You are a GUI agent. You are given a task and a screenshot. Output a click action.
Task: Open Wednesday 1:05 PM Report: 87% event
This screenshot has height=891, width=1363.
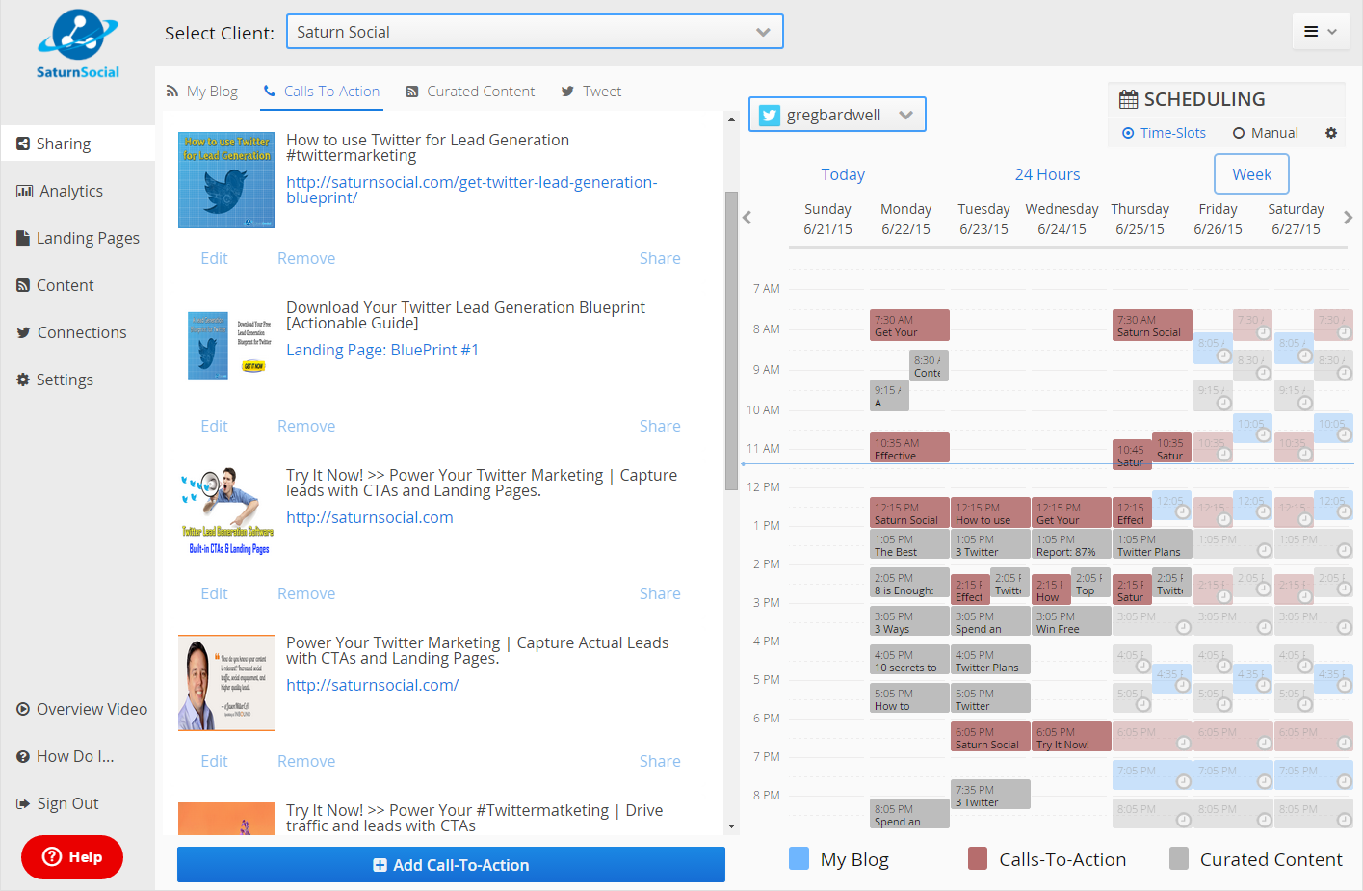[x=1071, y=544]
